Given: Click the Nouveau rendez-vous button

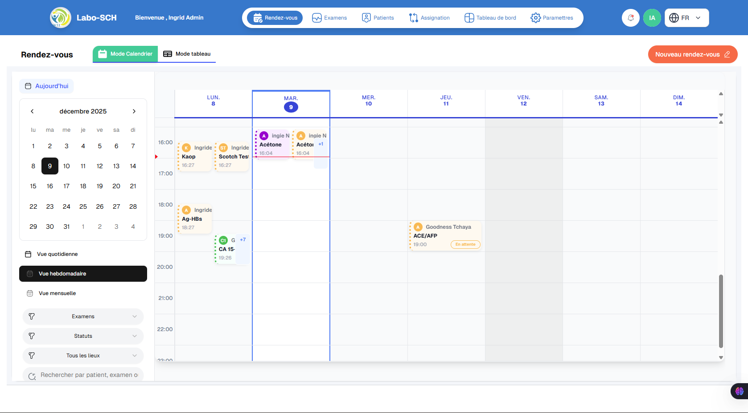Looking at the screenshot, I should (x=692, y=54).
